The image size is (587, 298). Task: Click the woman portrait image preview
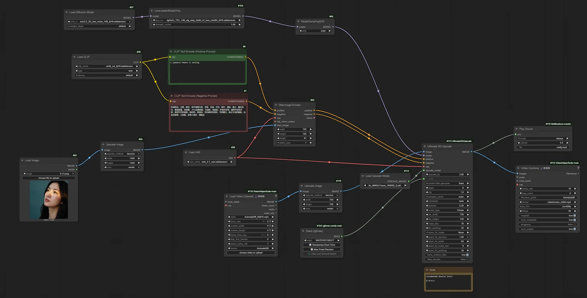click(49, 200)
